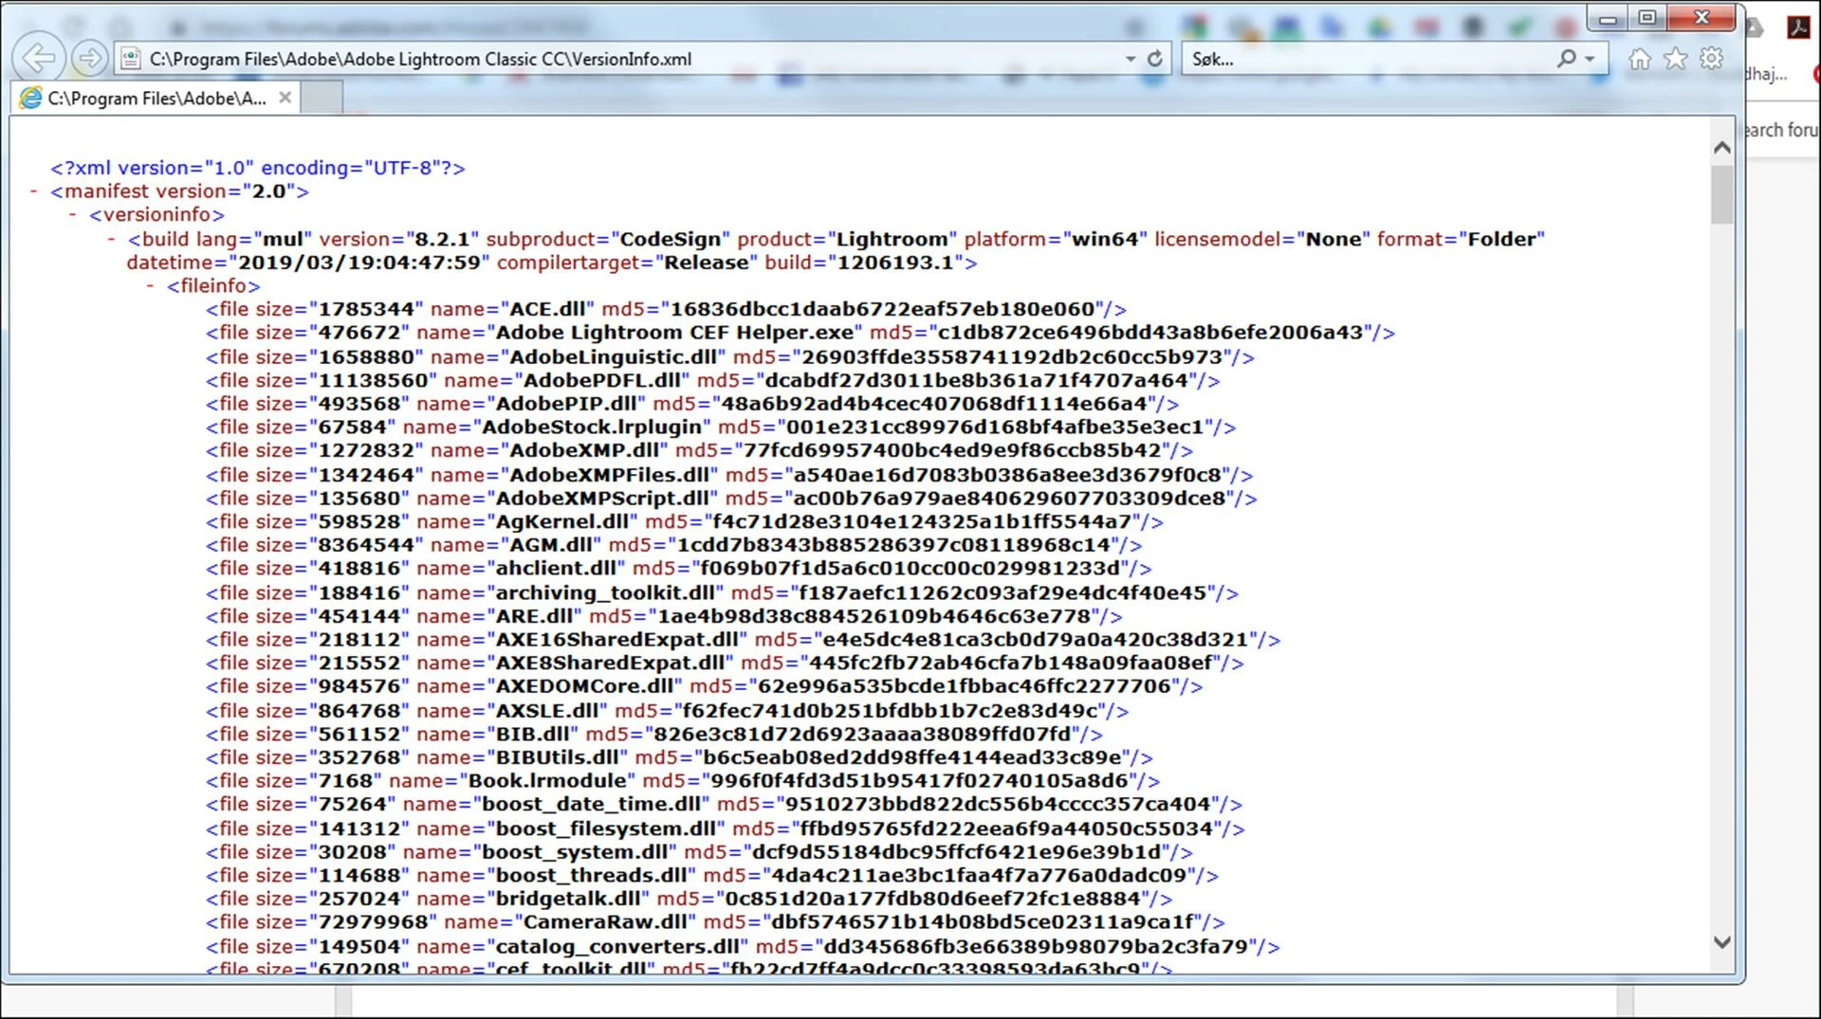This screenshot has height=1019, width=1821.
Task: Click the boost_system.dll entry
Action: click(700, 852)
